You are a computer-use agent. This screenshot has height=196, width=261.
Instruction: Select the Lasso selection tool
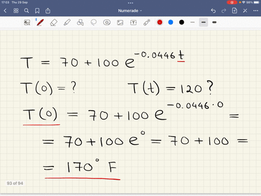[x=94, y=22]
